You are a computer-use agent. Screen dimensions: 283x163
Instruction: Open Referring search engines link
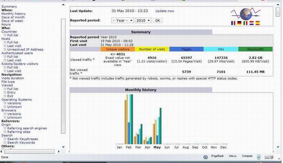click(x=27, y=128)
